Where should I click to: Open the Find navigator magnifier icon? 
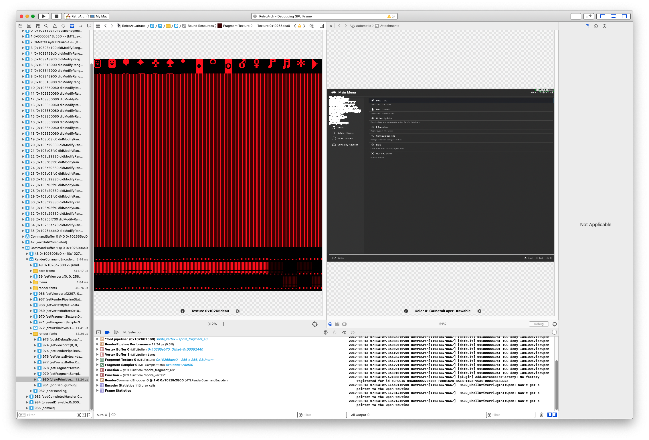click(46, 26)
